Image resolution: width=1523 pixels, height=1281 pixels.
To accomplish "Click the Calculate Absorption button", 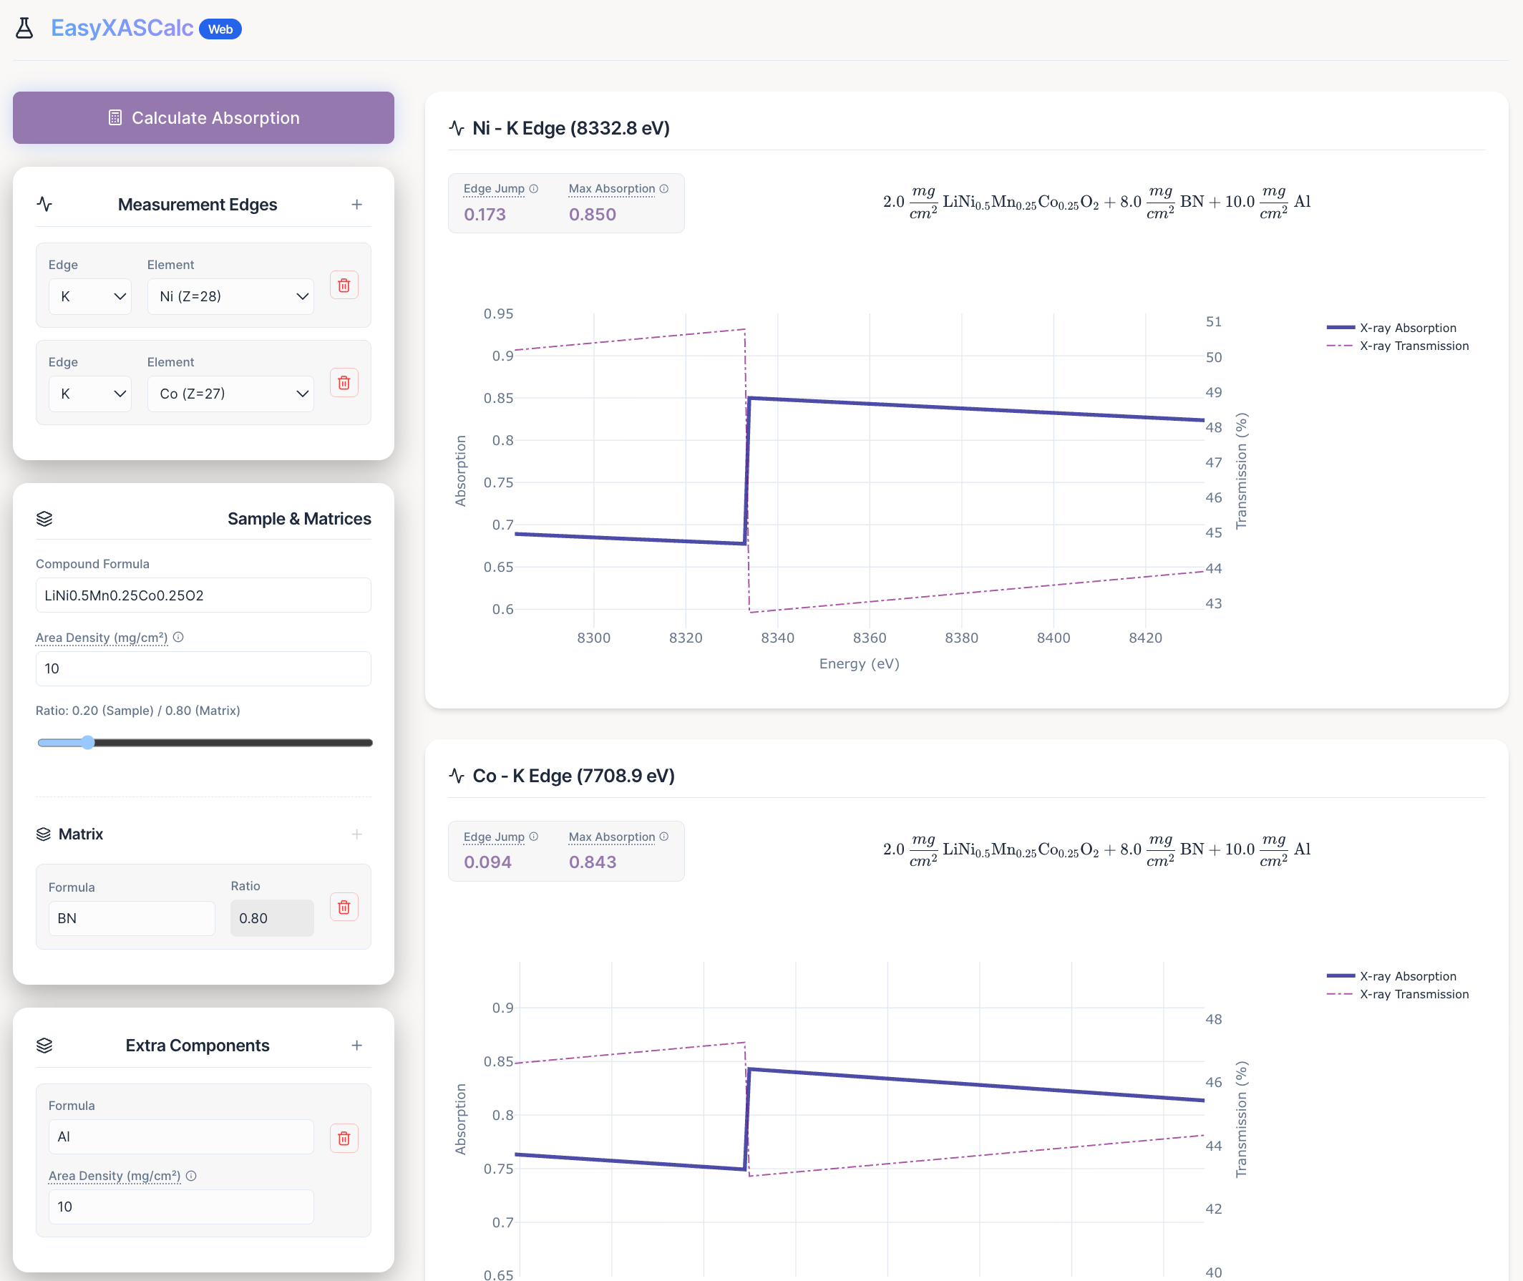I will click(203, 117).
